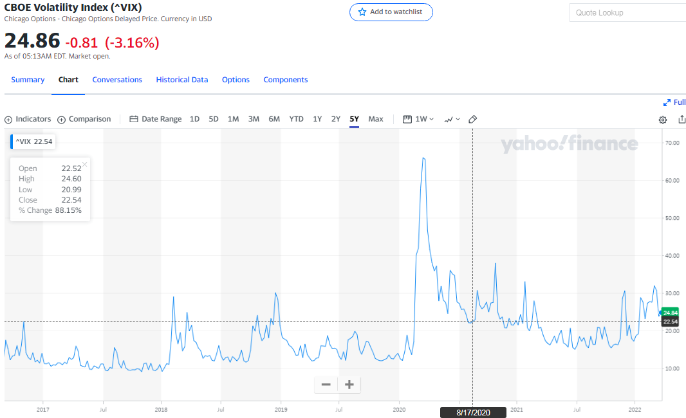Click the plus icon beside Comparison
The image size is (686, 418).
(62, 120)
